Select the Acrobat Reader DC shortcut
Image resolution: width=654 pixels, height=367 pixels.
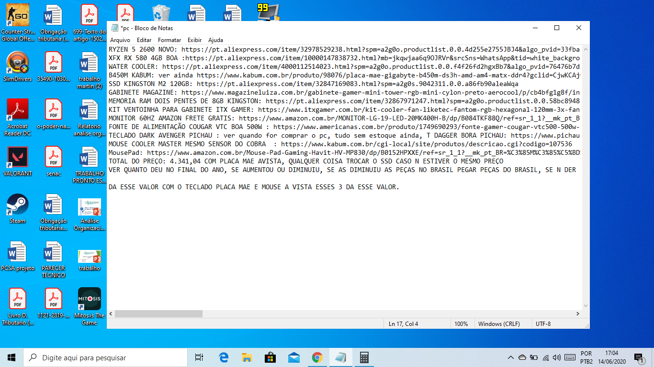click(x=18, y=118)
